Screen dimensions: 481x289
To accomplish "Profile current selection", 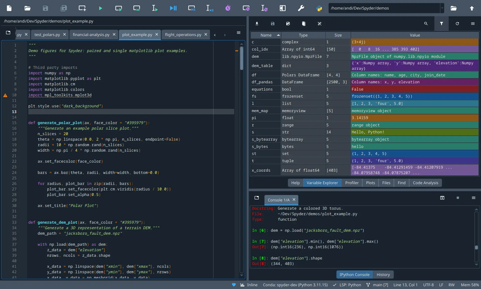I will 264,8.
